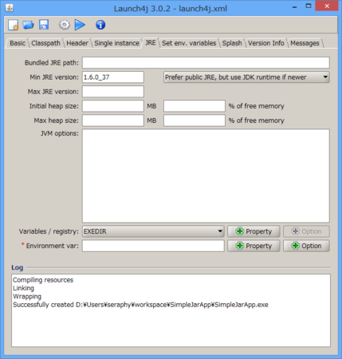Click the Max heap size MB field
Viewport: 342px width, 359px height.
pyautogui.click(x=113, y=120)
